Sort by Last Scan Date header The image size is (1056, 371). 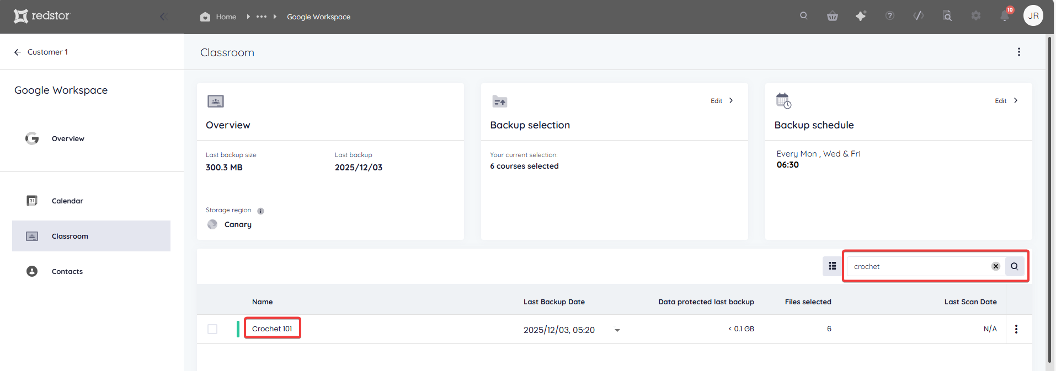[970, 302]
